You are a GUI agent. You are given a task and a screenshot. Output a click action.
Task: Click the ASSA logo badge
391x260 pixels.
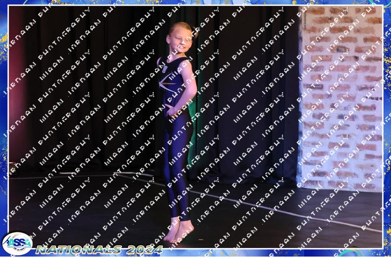point(17,243)
